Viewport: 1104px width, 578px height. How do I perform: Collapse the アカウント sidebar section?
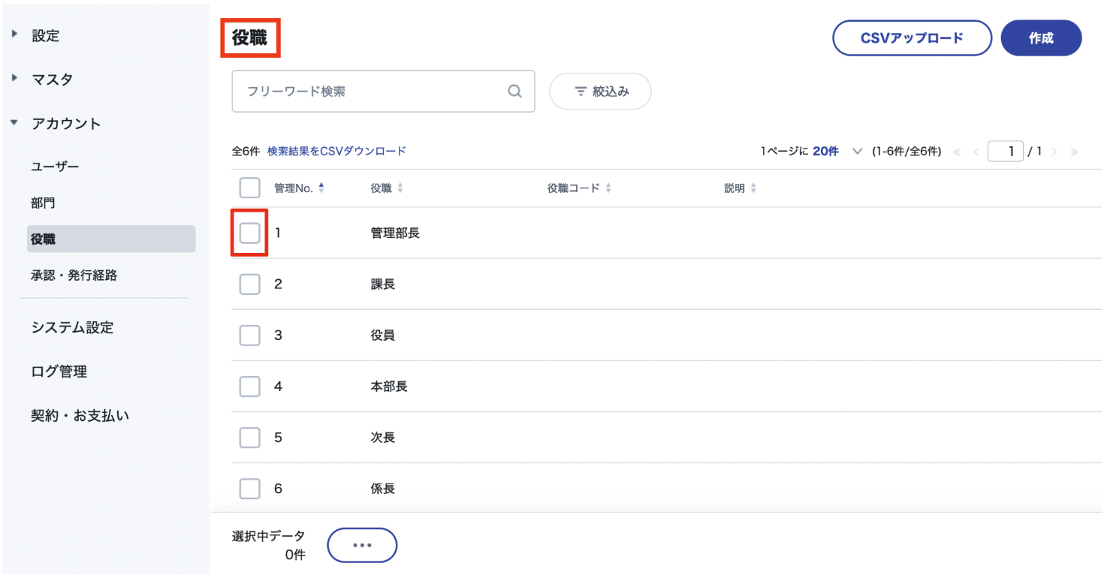[14, 122]
